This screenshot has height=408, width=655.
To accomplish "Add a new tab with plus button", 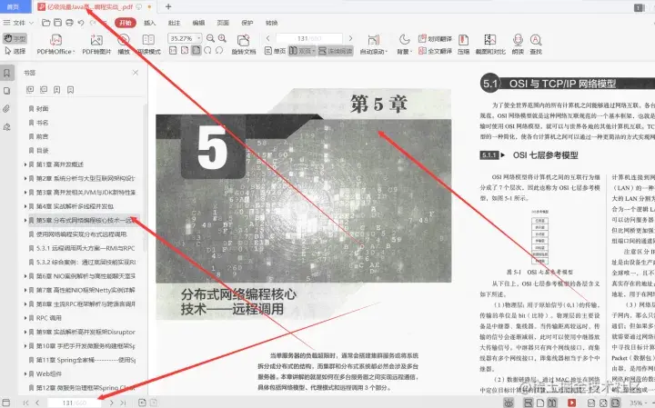I will tap(168, 6).
